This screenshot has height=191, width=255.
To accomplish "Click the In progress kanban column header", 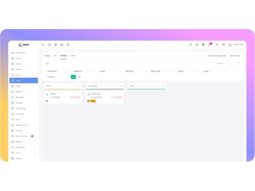I will click(105, 86).
